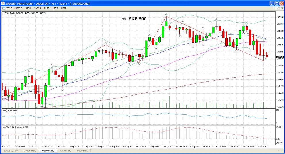Switch to the _NQ100,Daily chart tab

click(29, 151)
